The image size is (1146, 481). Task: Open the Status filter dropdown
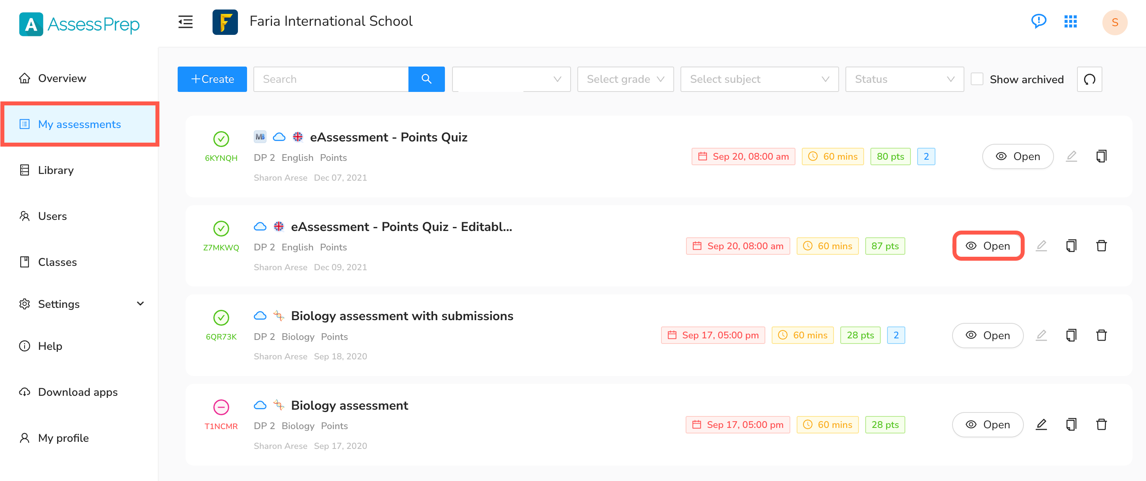tap(904, 79)
